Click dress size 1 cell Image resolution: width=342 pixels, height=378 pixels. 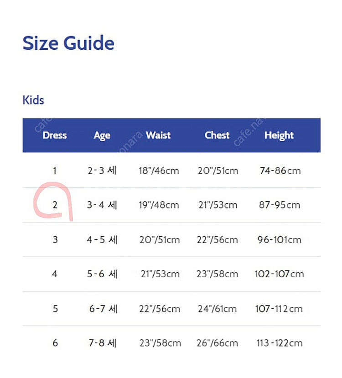coord(55,171)
